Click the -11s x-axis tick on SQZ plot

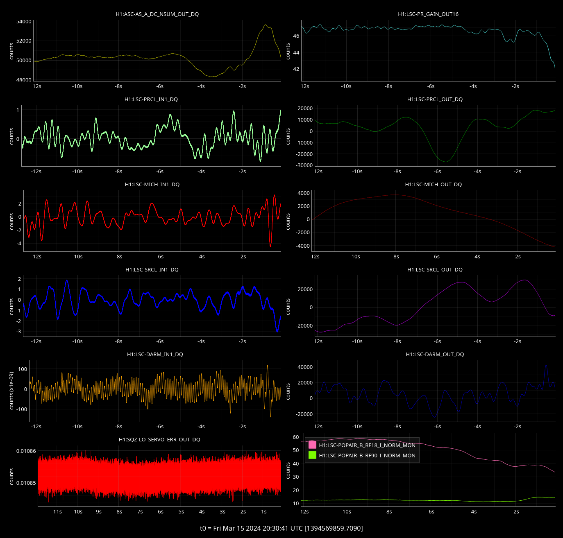(57, 511)
